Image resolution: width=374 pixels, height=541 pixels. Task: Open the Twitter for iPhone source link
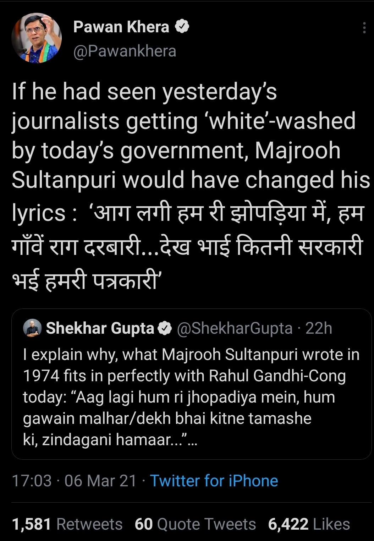coord(214,481)
